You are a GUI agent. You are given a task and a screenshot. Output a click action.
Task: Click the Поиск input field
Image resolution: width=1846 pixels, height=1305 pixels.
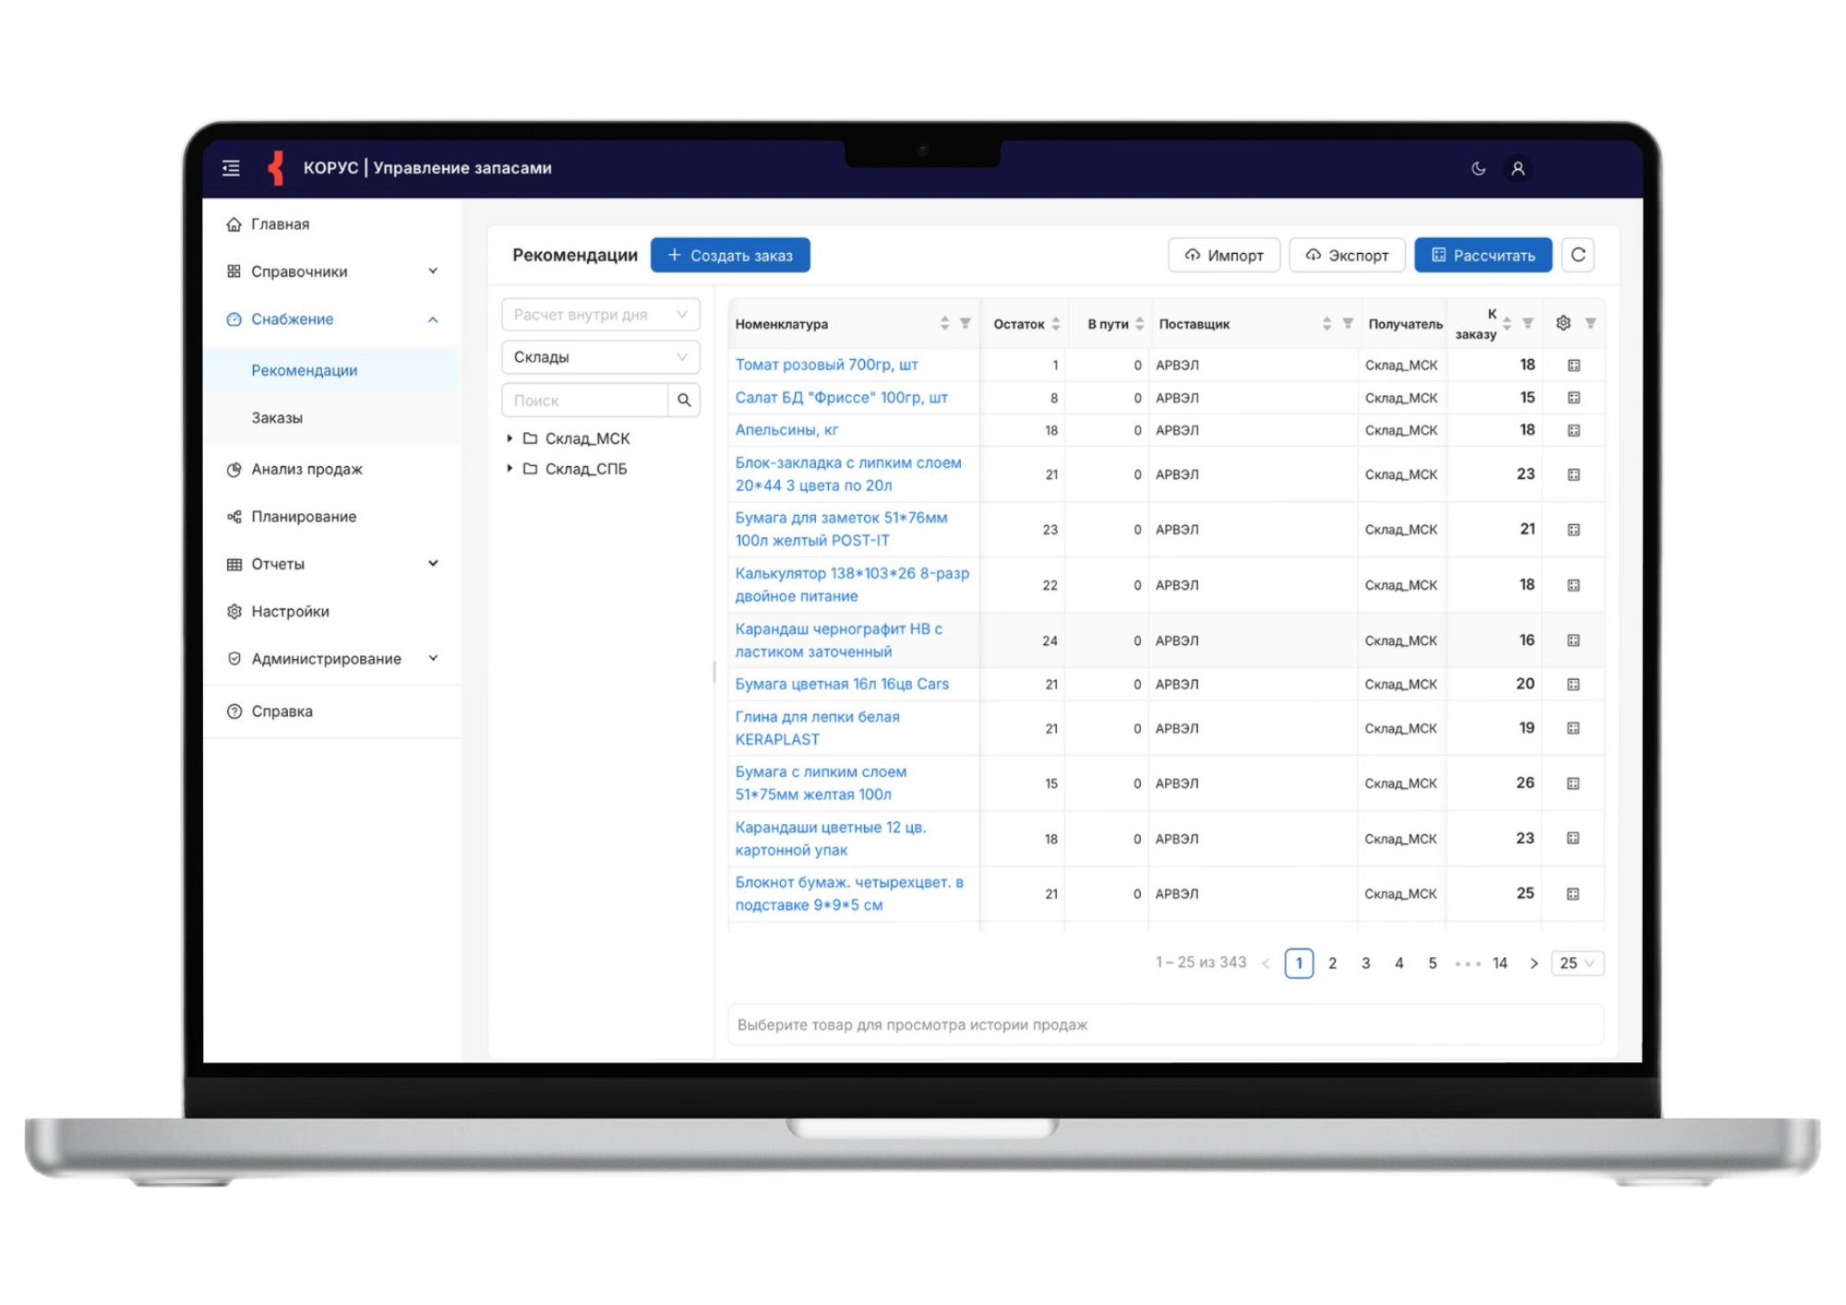(x=585, y=401)
